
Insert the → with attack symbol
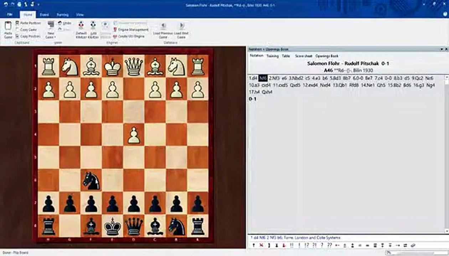[397, 245]
